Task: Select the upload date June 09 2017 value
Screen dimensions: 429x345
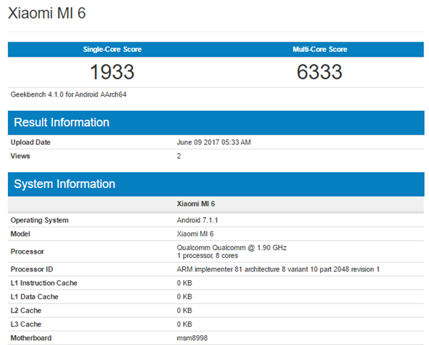Action: (214, 142)
